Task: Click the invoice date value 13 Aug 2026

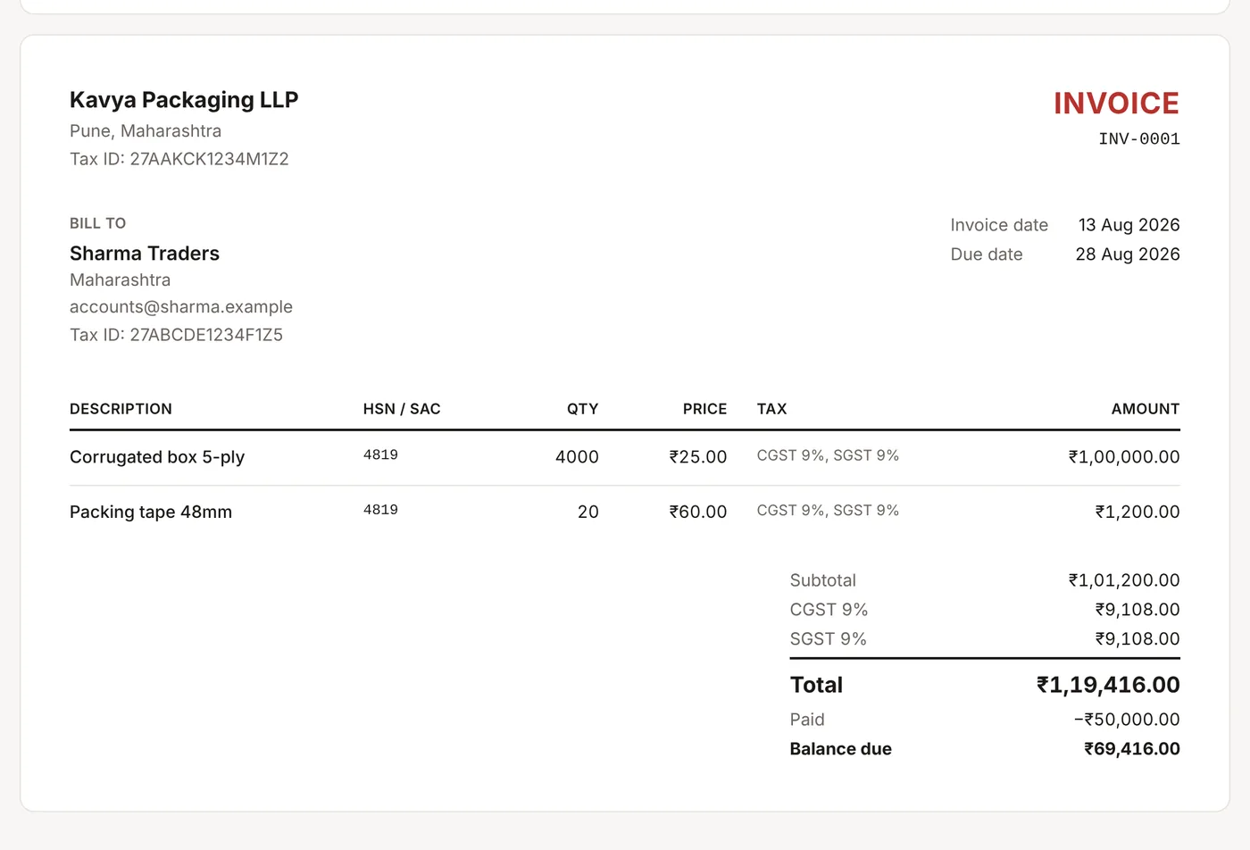Action: tap(1129, 225)
